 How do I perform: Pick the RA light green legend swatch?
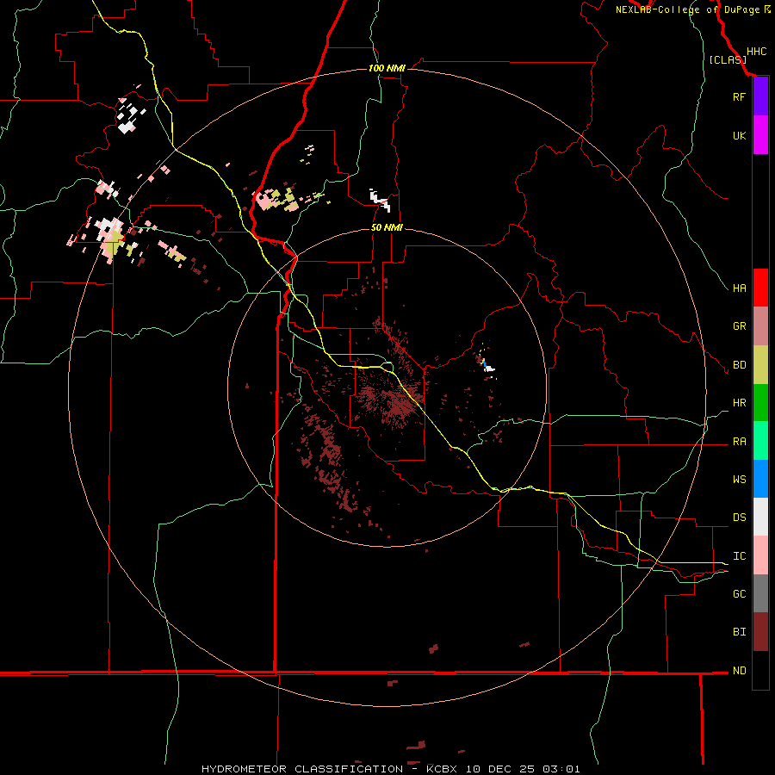pyautogui.click(x=760, y=441)
